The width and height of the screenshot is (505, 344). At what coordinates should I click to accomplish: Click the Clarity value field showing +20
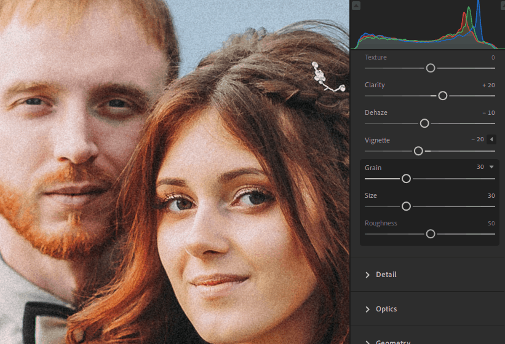(488, 85)
